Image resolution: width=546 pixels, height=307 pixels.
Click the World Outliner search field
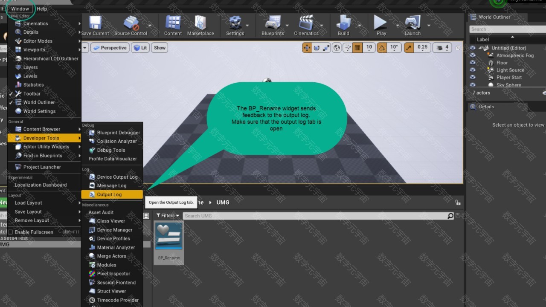(508, 29)
